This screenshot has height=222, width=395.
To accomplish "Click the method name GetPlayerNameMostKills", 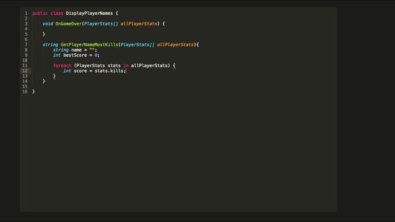I will tap(89, 44).
